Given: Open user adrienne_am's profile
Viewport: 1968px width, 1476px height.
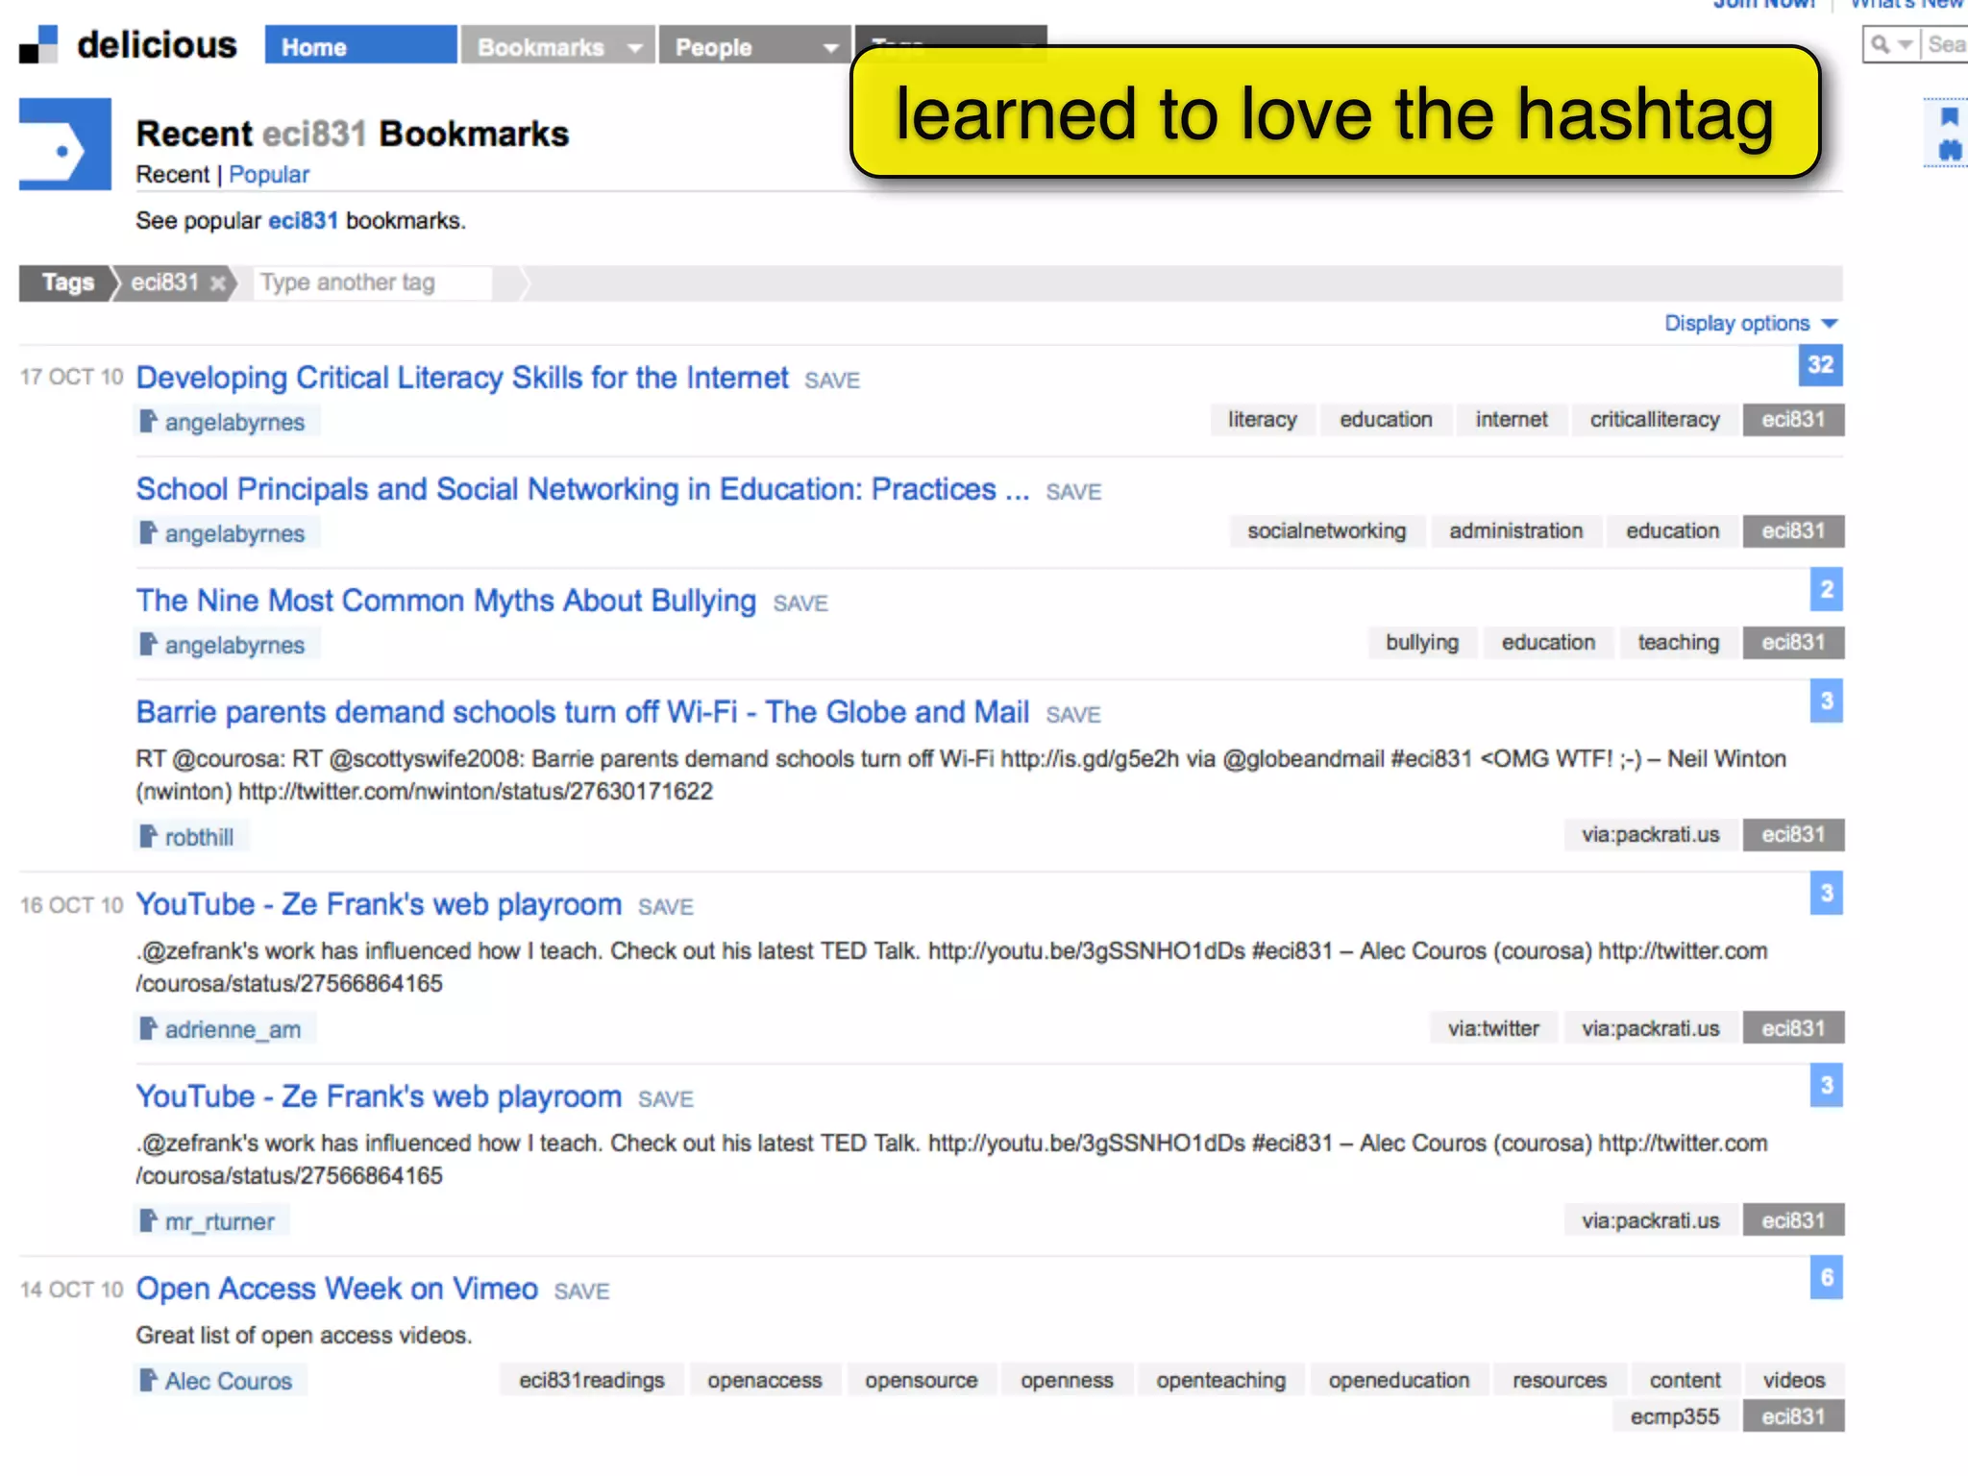Looking at the screenshot, I should (233, 1029).
